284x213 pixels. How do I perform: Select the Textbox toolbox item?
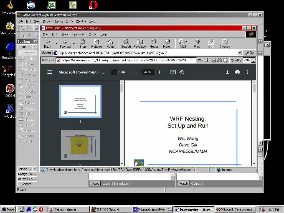pos(27,58)
